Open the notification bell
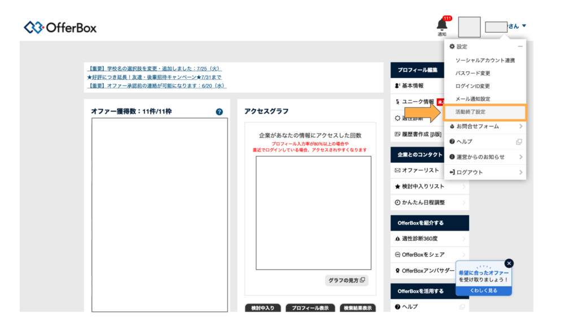578x325 pixels. point(441,25)
